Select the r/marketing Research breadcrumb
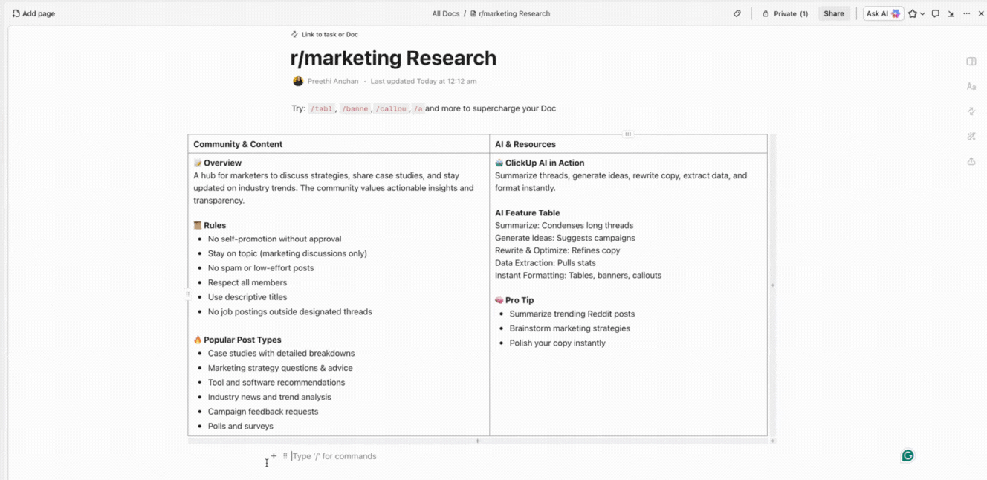This screenshot has height=480, width=987. click(514, 13)
